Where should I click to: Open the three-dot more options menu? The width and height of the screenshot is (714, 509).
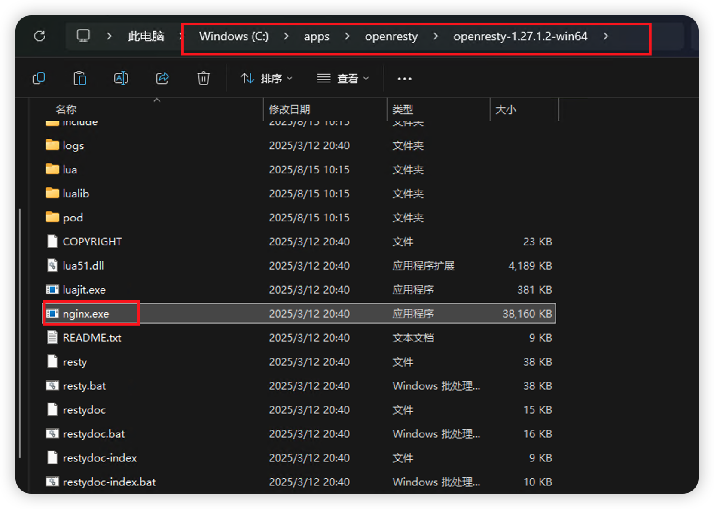tap(404, 79)
